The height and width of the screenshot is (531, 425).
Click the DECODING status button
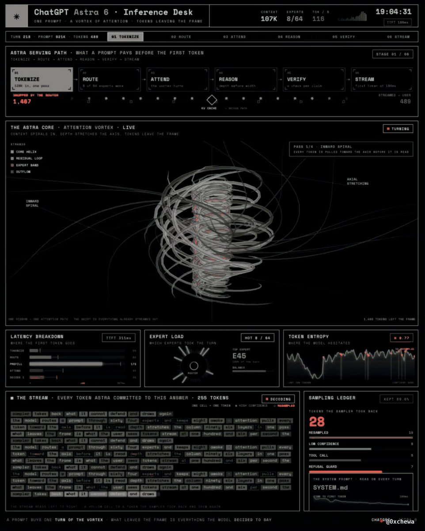[278, 399]
